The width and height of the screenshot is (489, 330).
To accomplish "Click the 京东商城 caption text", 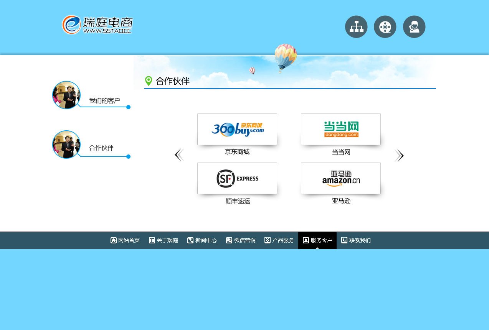I will [x=237, y=152].
